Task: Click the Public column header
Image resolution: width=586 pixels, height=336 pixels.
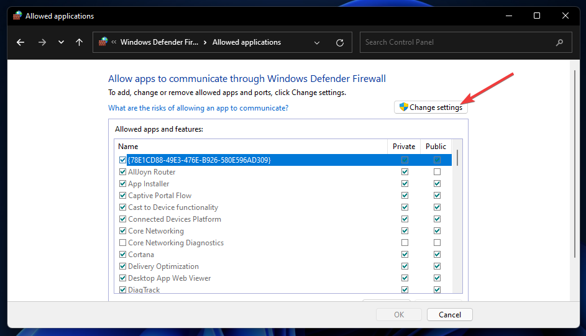Action: pyautogui.click(x=436, y=147)
